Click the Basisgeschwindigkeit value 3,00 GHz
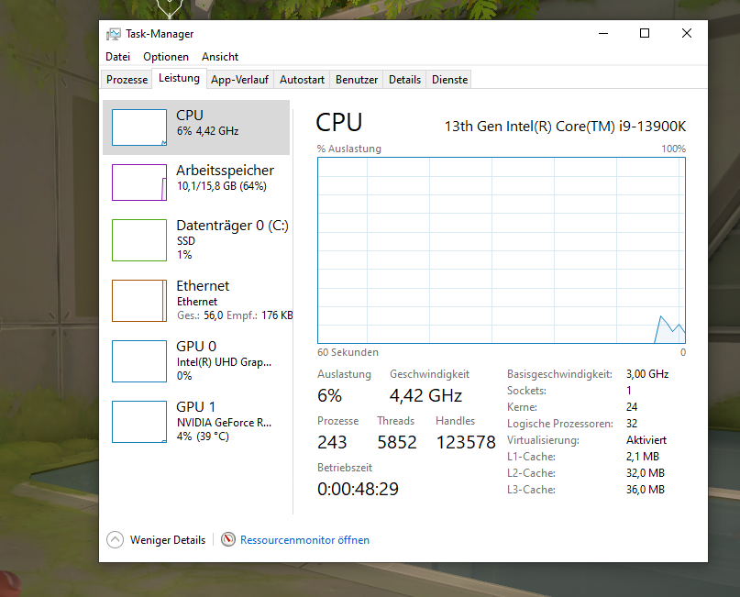The height and width of the screenshot is (597, 740). tap(647, 374)
